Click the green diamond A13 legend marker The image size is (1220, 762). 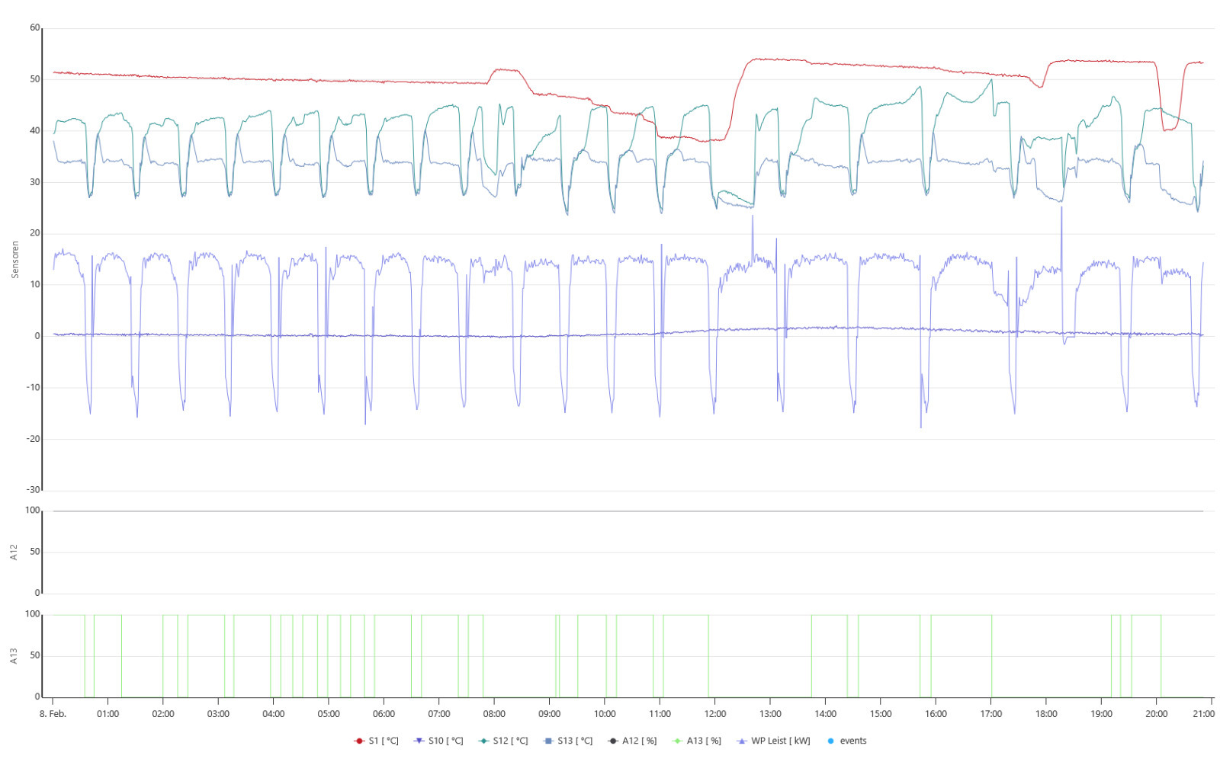click(677, 741)
